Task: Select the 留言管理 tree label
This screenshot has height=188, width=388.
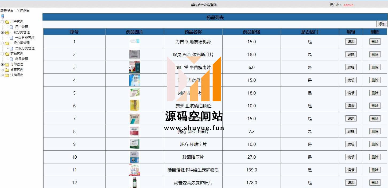Action: pos(17,70)
